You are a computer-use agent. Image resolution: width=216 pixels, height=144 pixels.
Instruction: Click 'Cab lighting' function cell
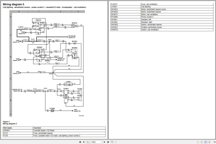point(177,6)
